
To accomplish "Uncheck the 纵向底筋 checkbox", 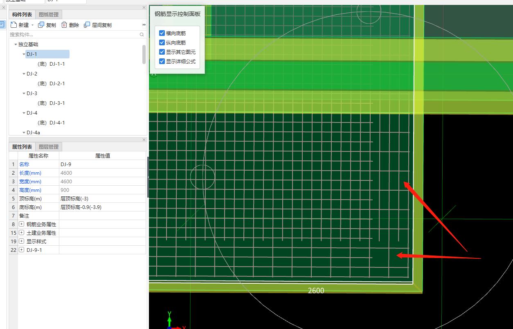I will [x=162, y=42].
